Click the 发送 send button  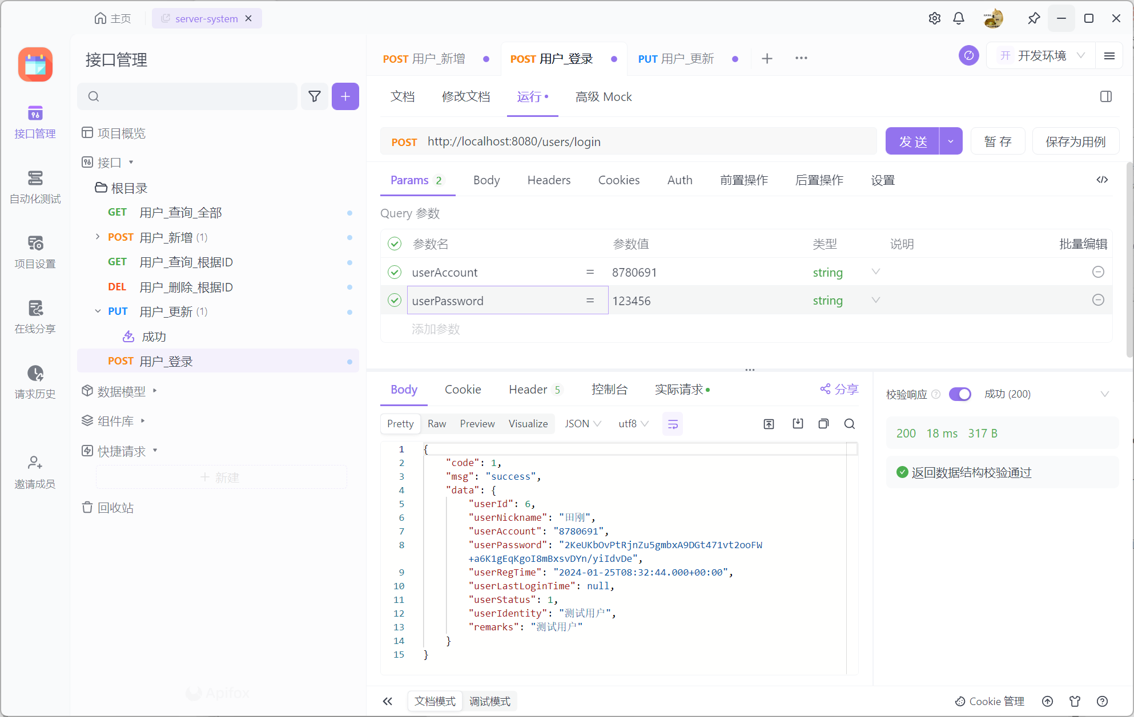pyautogui.click(x=912, y=141)
